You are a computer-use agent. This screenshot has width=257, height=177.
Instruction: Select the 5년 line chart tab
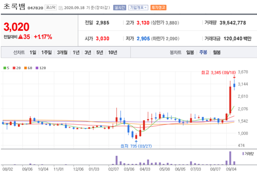pos(100,52)
